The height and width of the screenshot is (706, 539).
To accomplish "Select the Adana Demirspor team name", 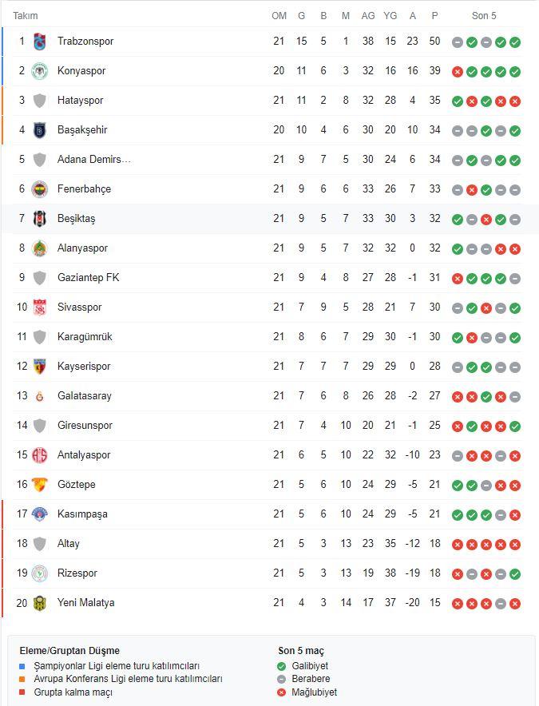I will (94, 160).
